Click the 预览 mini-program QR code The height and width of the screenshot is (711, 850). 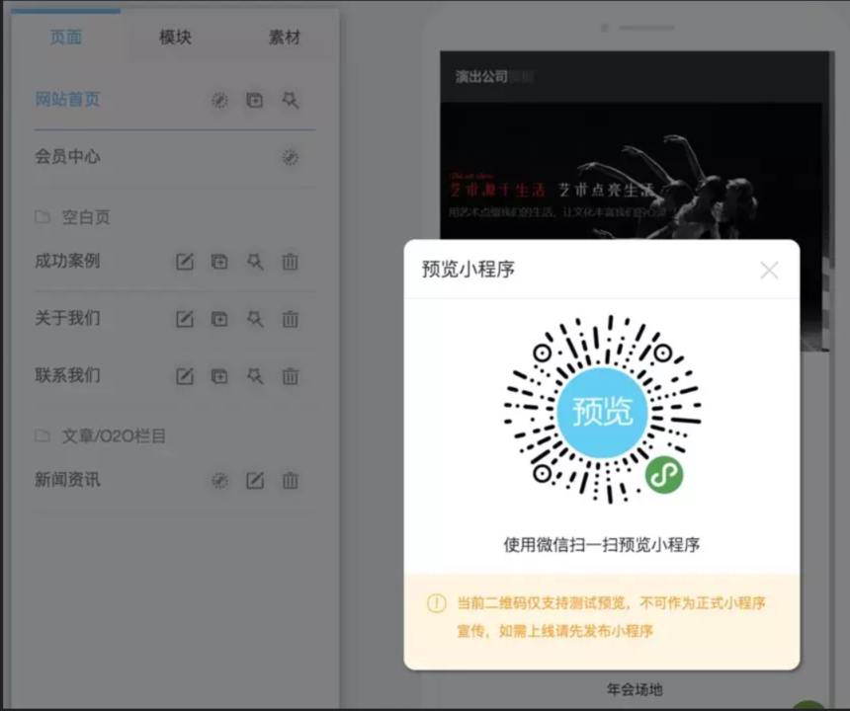pos(602,410)
